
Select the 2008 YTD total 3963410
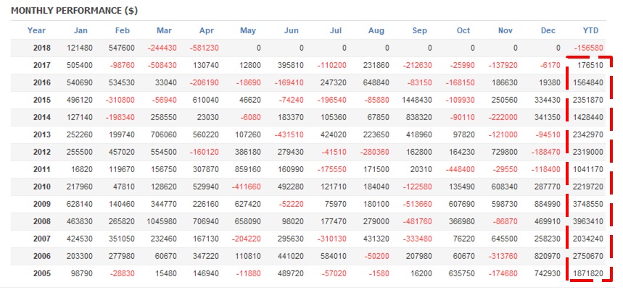coord(588,221)
